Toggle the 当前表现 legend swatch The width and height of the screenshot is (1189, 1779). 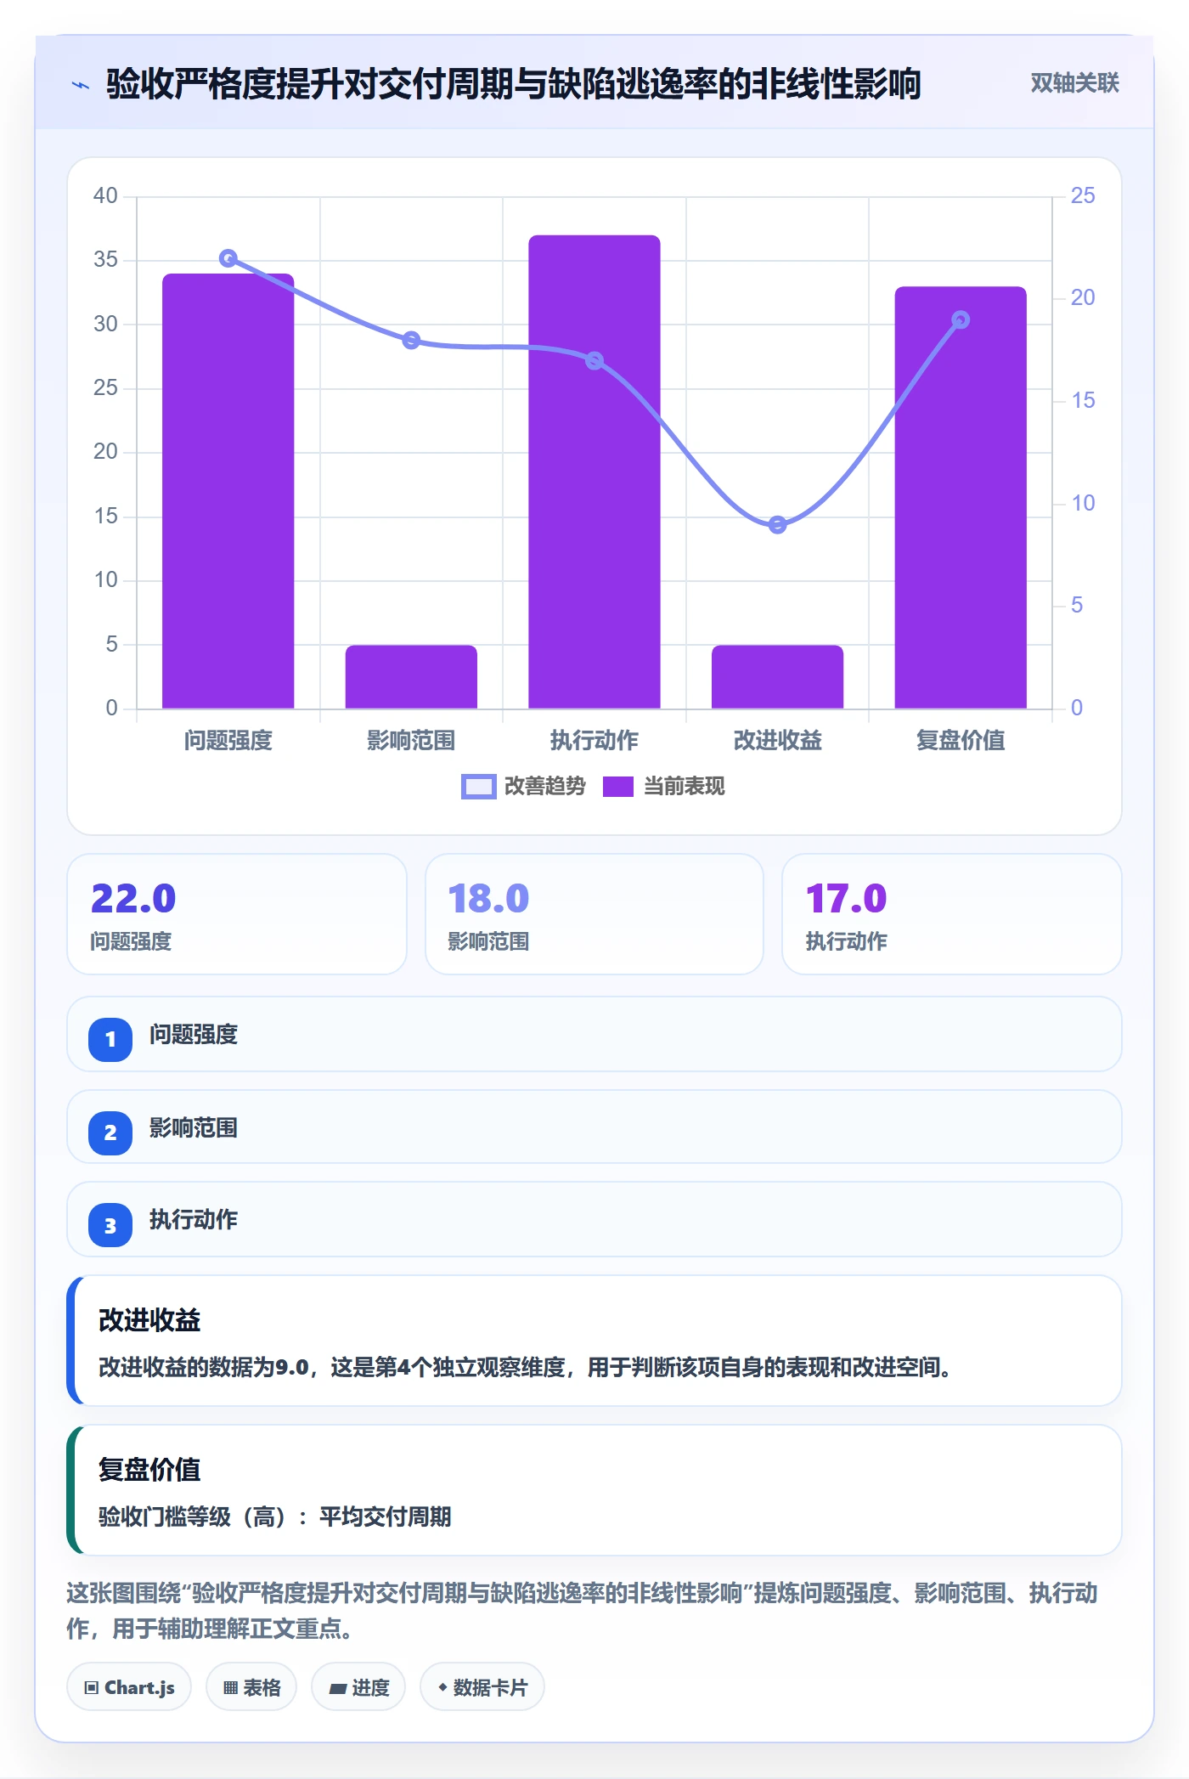(x=618, y=787)
